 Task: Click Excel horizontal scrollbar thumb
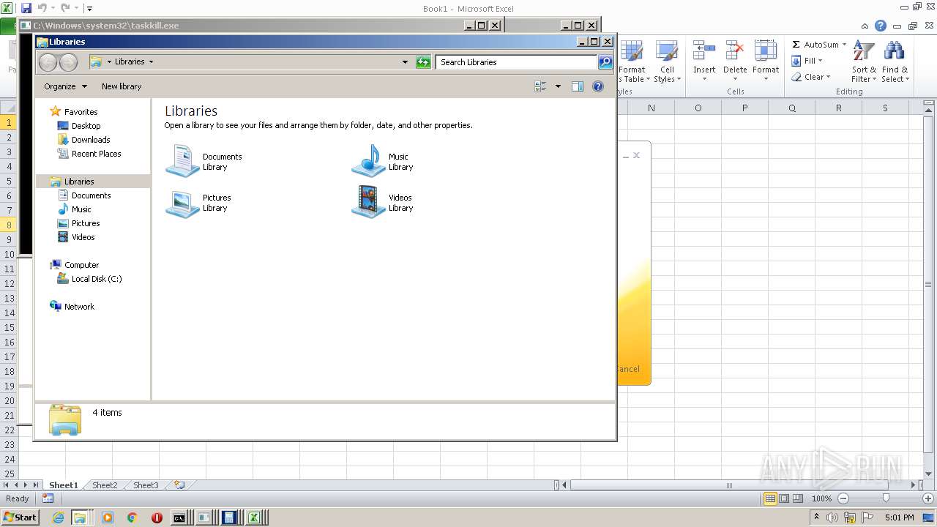tap(729, 485)
